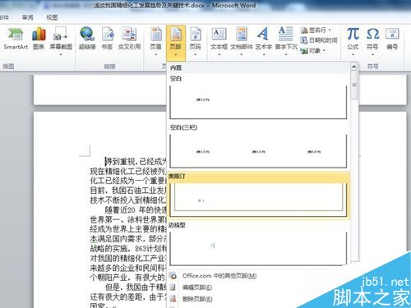The height and width of the screenshot is (308, 411).
Task: Open the Review (审阅) tab
Action: click(27, 17)
